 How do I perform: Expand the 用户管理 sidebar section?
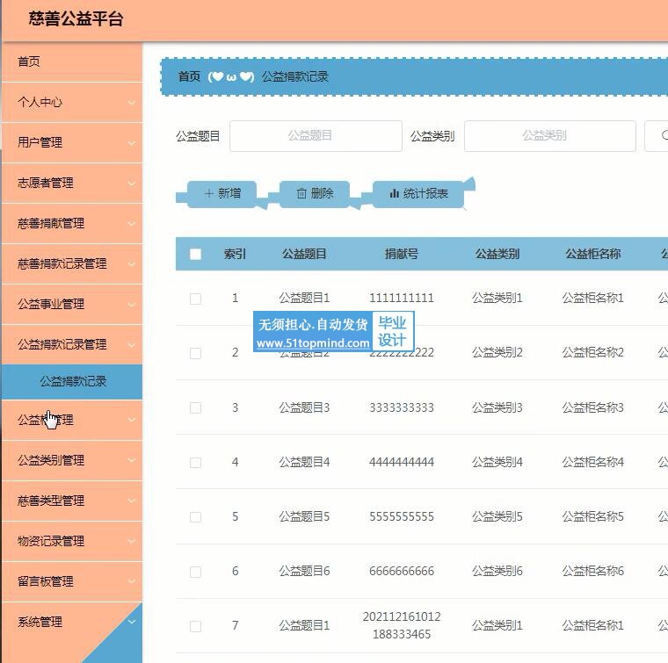click(71, 142)
